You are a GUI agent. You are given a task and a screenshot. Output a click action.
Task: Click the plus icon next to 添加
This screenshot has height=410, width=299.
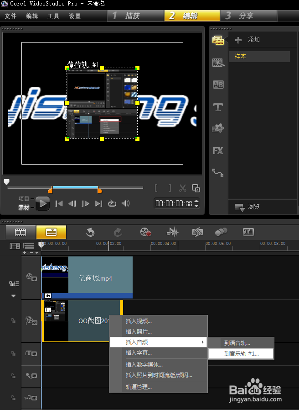click(238, 40)
